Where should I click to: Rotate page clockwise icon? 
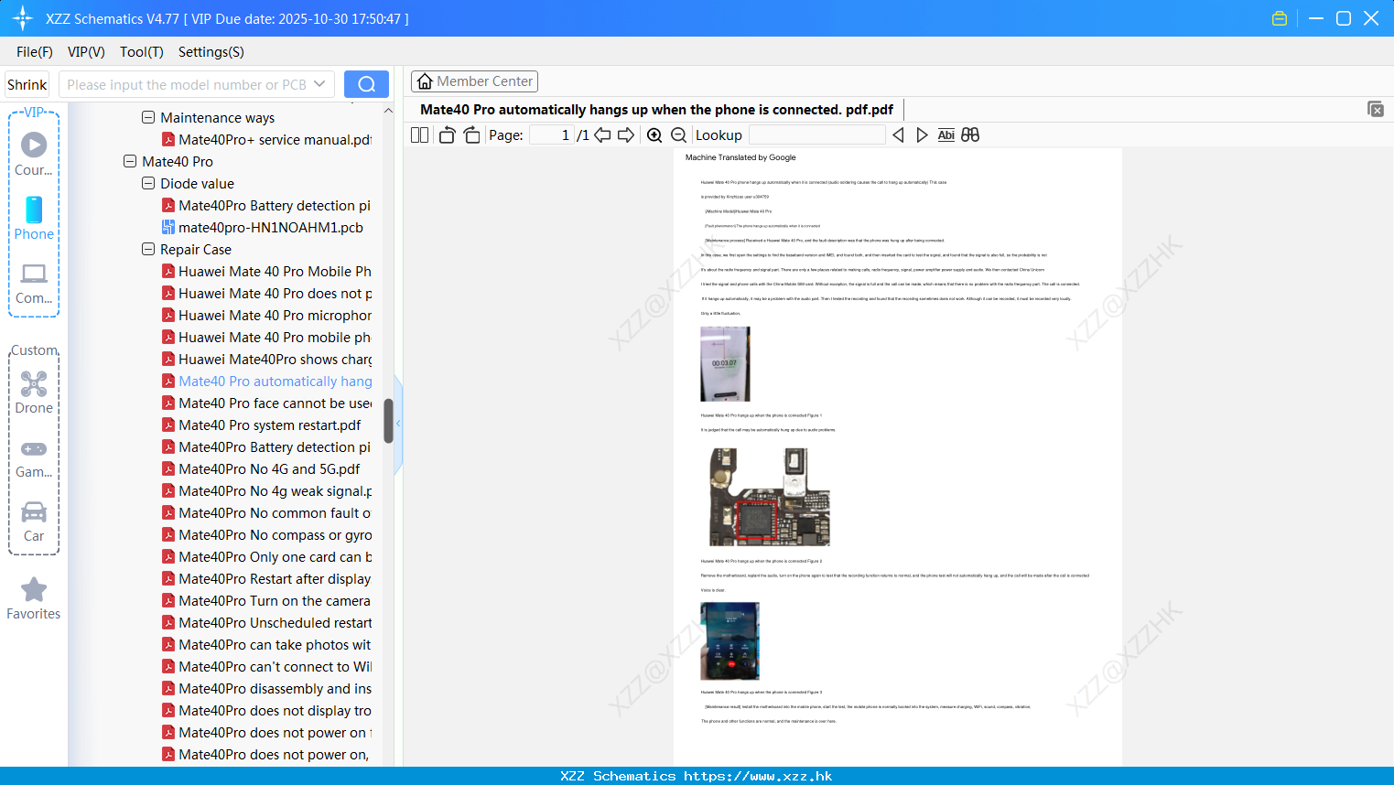(471, 134)
